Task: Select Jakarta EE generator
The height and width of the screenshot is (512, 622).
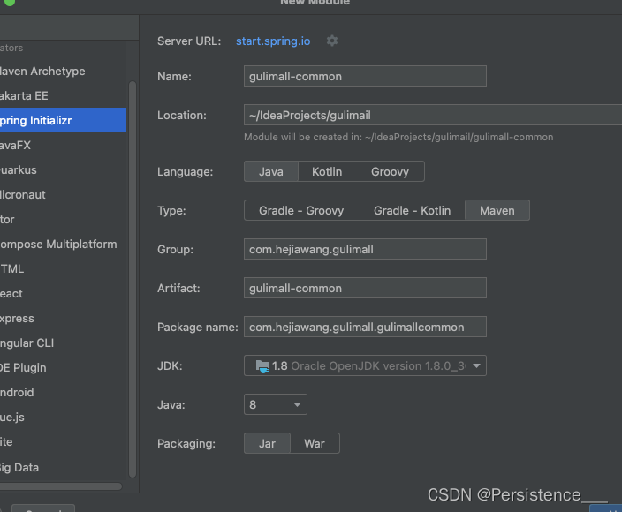Action: 63,95
